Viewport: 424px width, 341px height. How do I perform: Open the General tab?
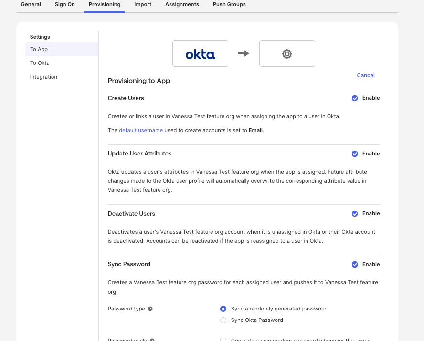pyautogui.click(x=31, y=5)
